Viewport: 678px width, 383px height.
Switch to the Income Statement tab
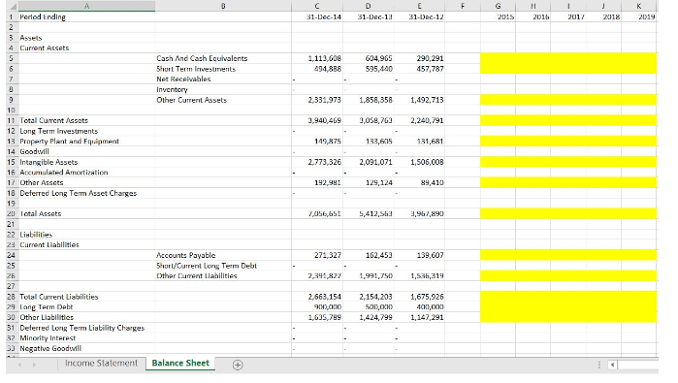[101, 363]
